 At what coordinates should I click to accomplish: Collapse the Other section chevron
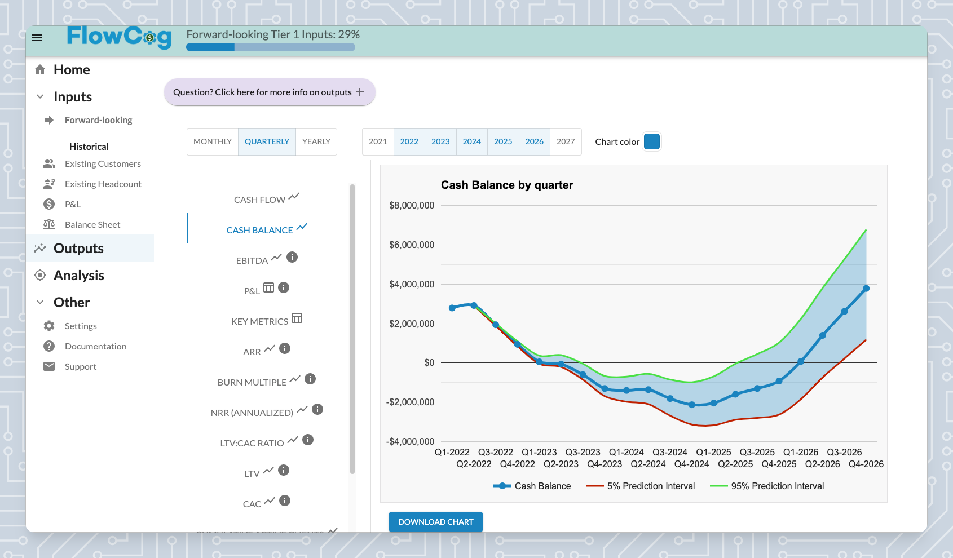(40, 302)
